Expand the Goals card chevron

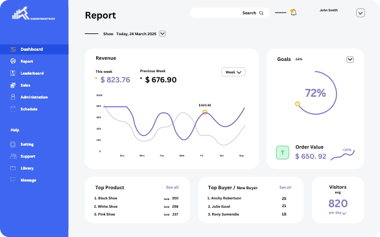350,59
